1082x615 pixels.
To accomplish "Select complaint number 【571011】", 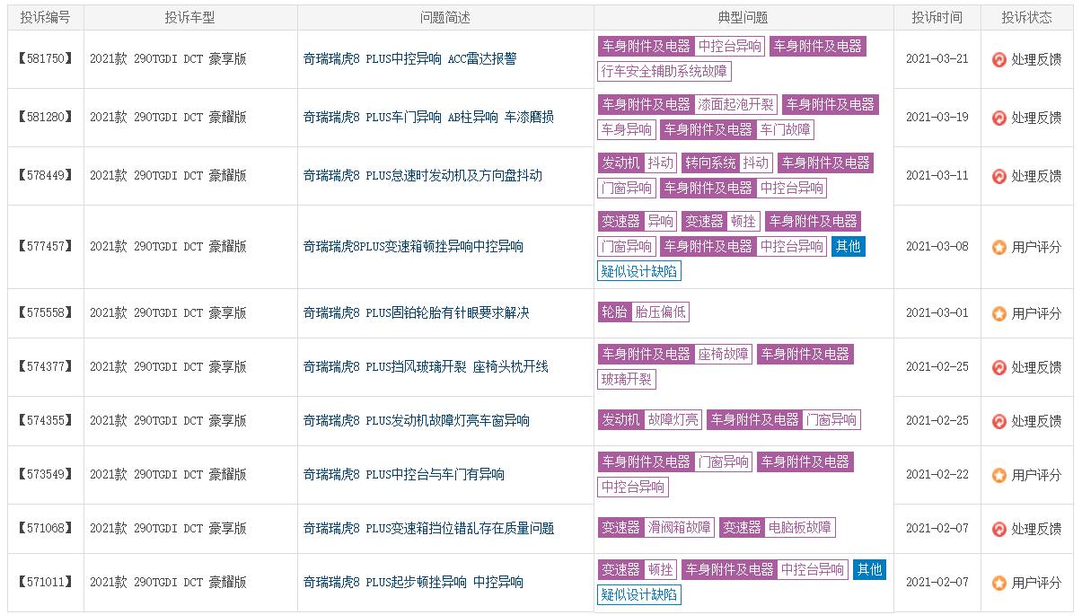I will (x=45, y=582).
